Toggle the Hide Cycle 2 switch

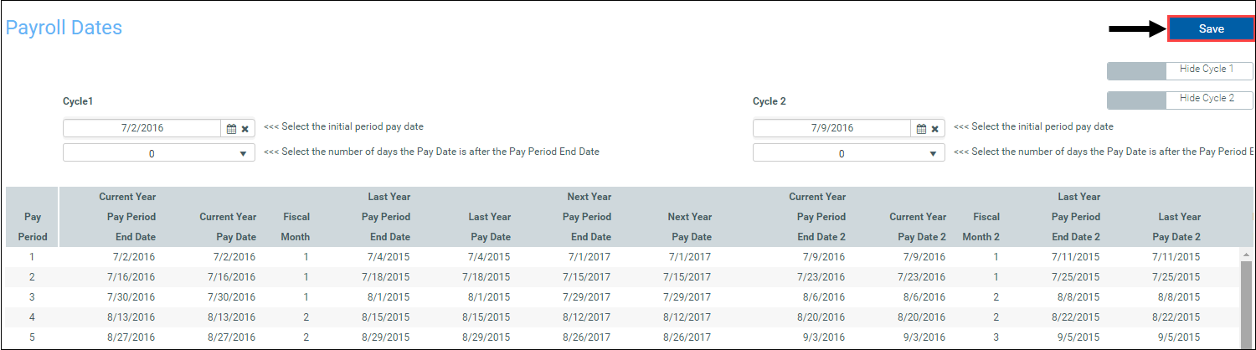click(x=1180, y=100)
